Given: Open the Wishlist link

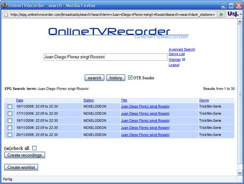Looking at the screenshot, I should point(174,60).
